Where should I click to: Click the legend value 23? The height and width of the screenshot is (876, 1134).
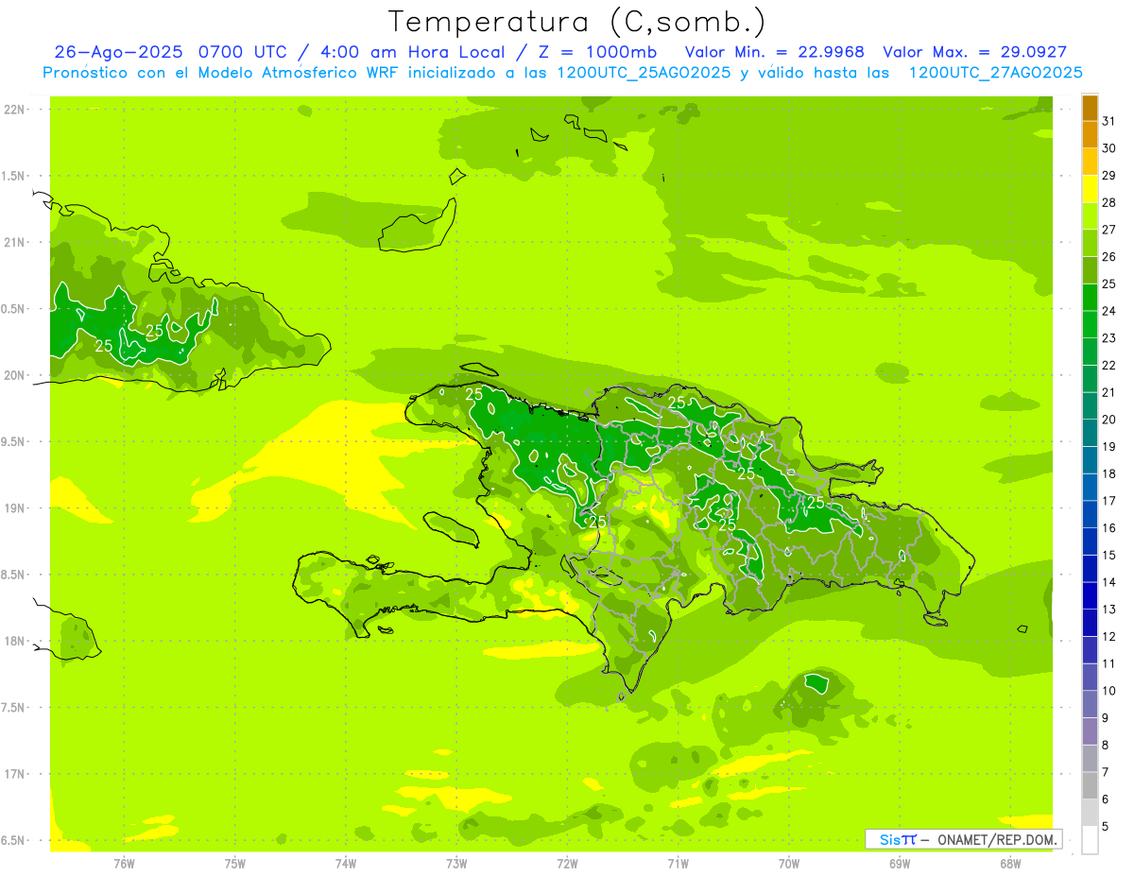click(x=1109, y=338)
